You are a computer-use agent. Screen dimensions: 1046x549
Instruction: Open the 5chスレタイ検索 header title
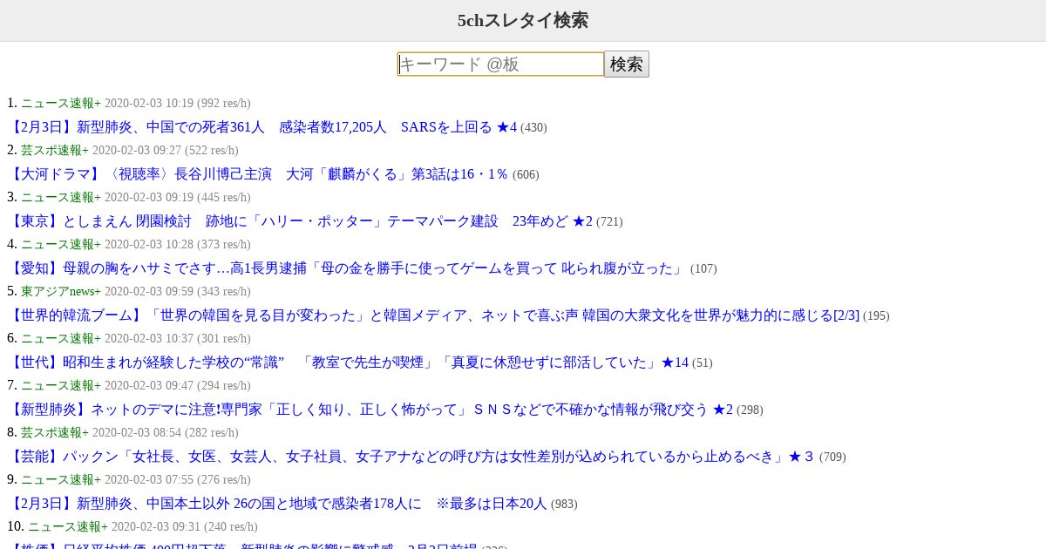click(x=523, y=20)
